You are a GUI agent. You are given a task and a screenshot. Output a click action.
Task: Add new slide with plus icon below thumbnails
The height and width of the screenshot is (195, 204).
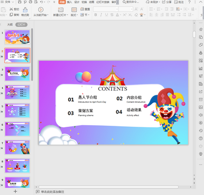pos(15,191)
